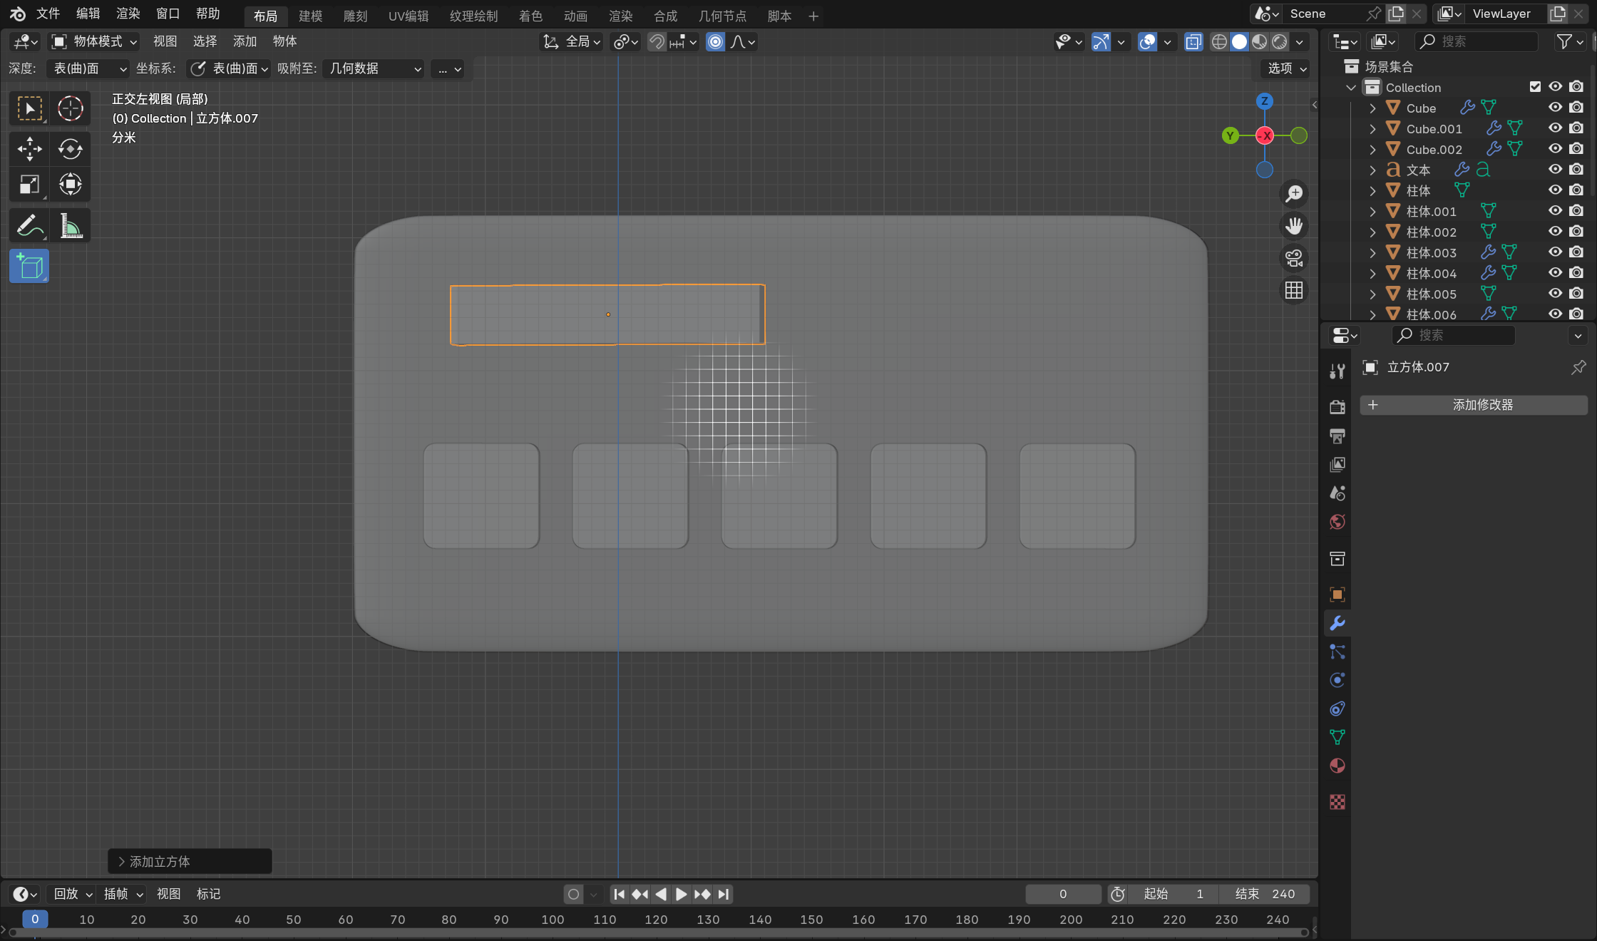Viewport: 1597px width, 941px height.
Task: Select the Move tool in toolbar
Action: [29, 148]
